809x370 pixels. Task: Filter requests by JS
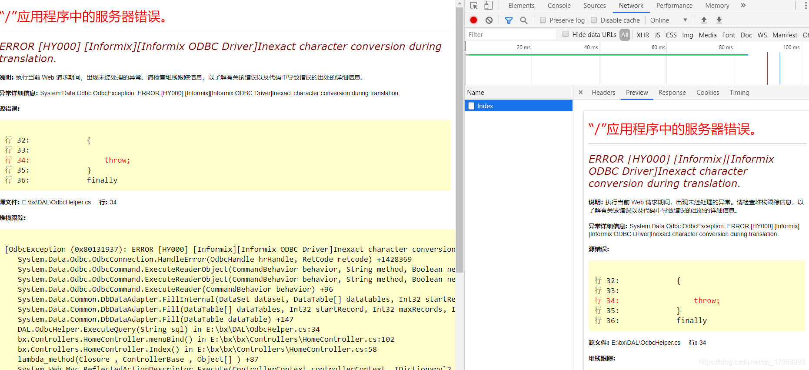[657, 35]
